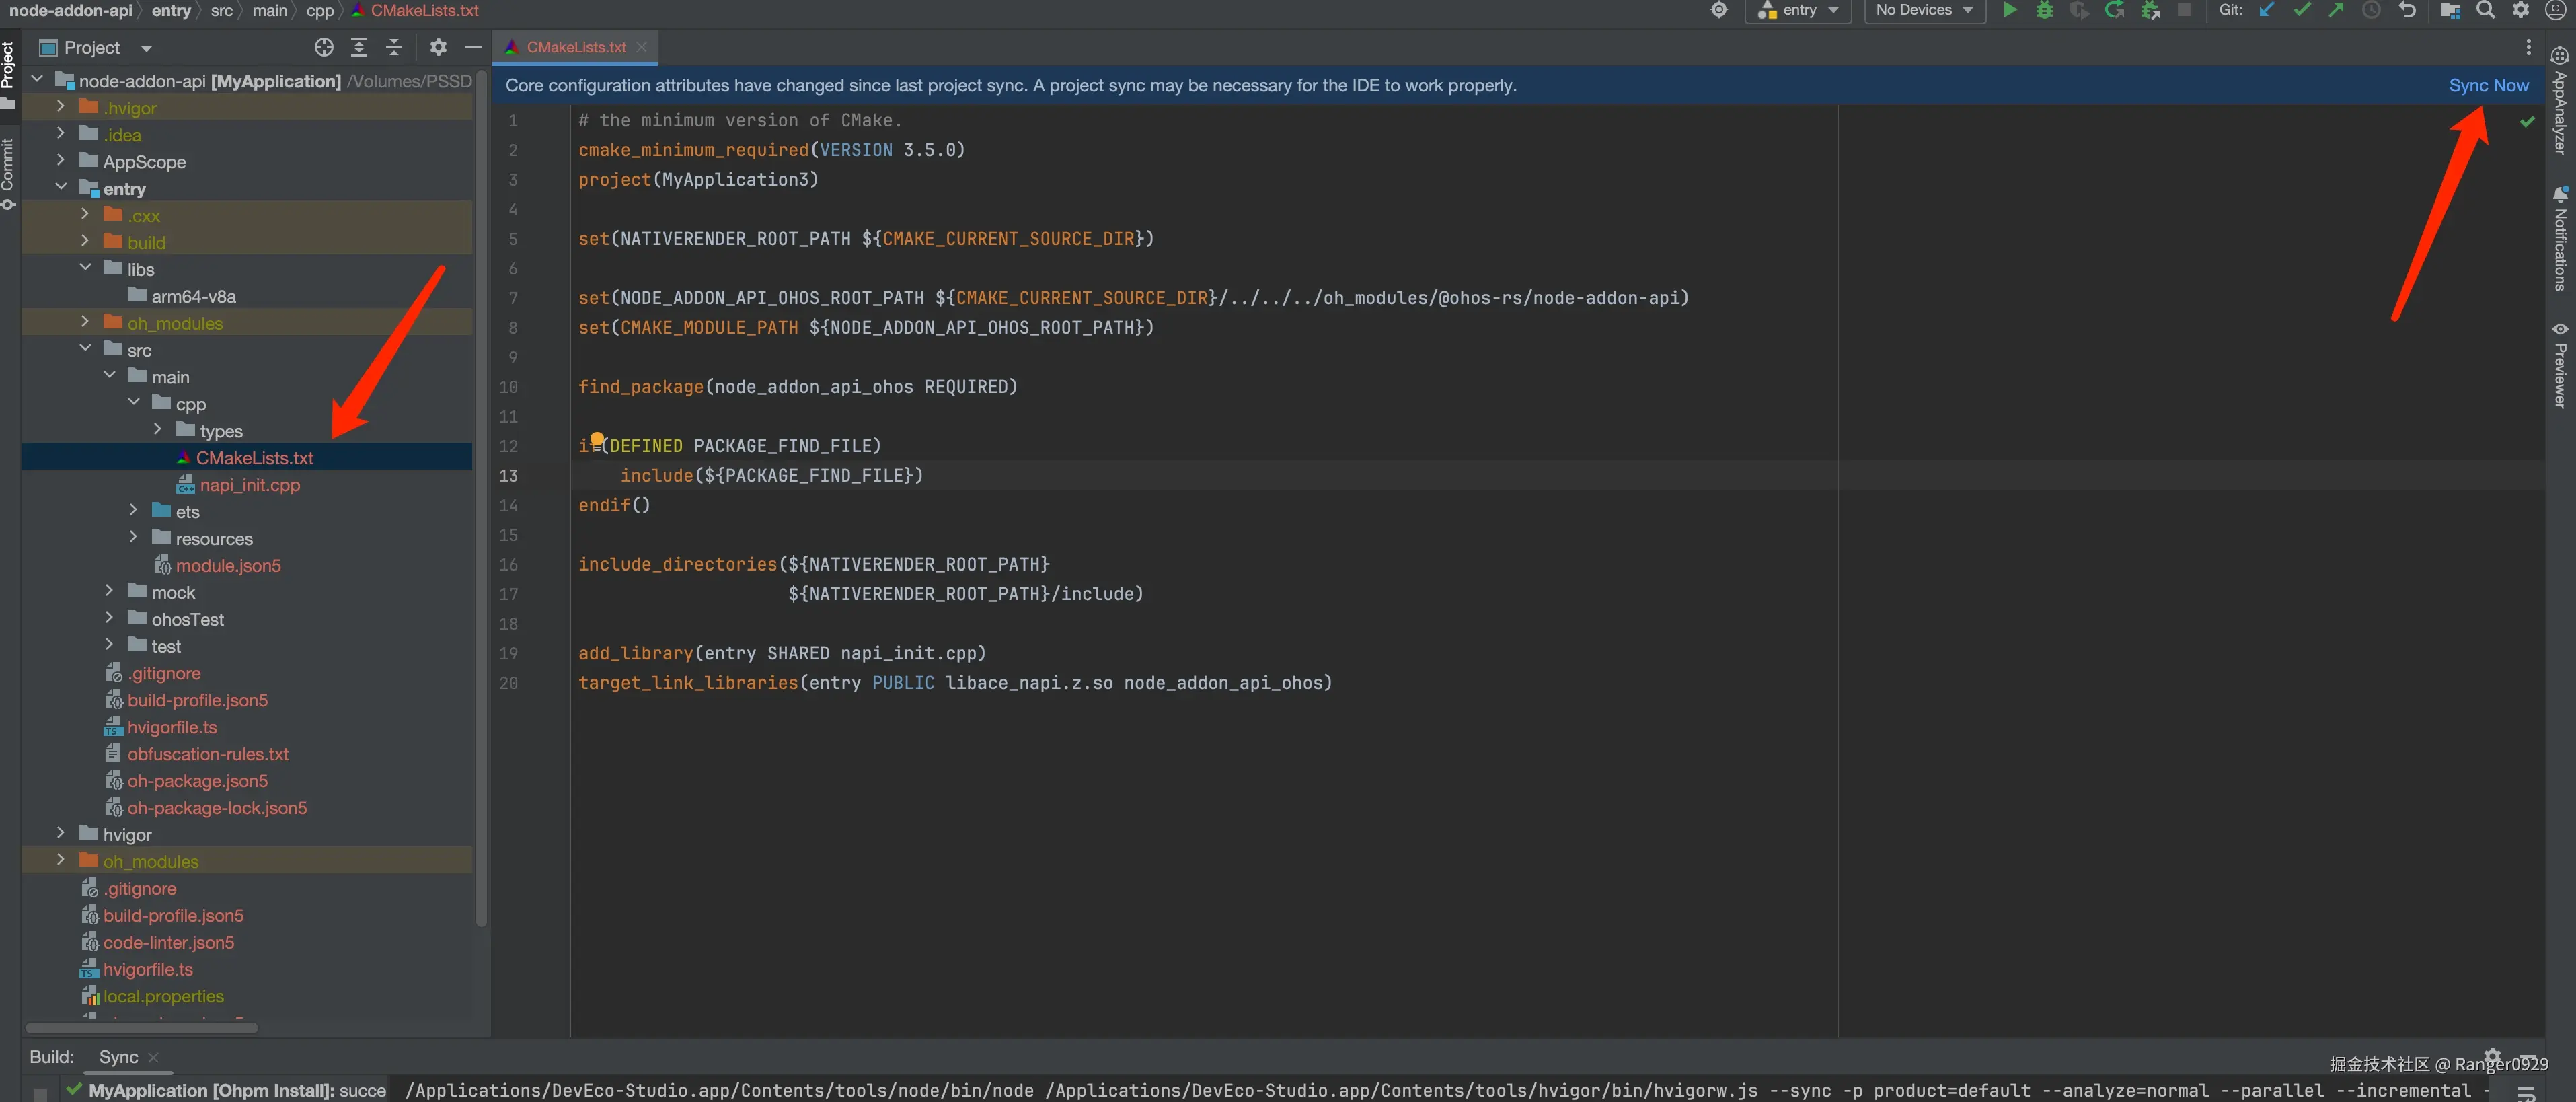Select the CMakeLists.txt editor tab
This screenshot has height=1102, width=2576.
pos(575,47)
